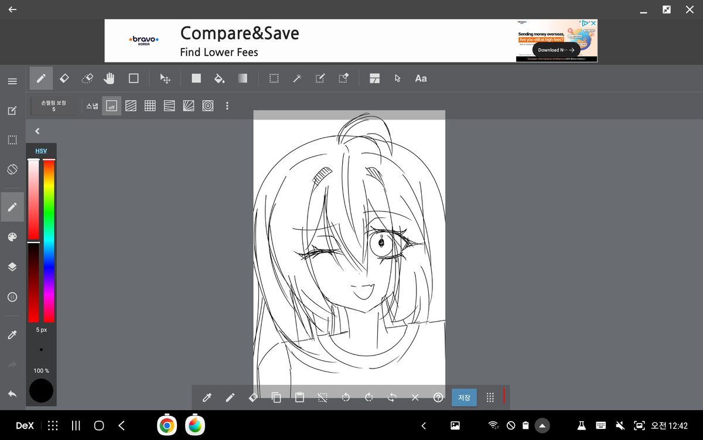This screenshot has width=703, height=440.
Task: Open snap options three-dot menu
Action: 227,106
